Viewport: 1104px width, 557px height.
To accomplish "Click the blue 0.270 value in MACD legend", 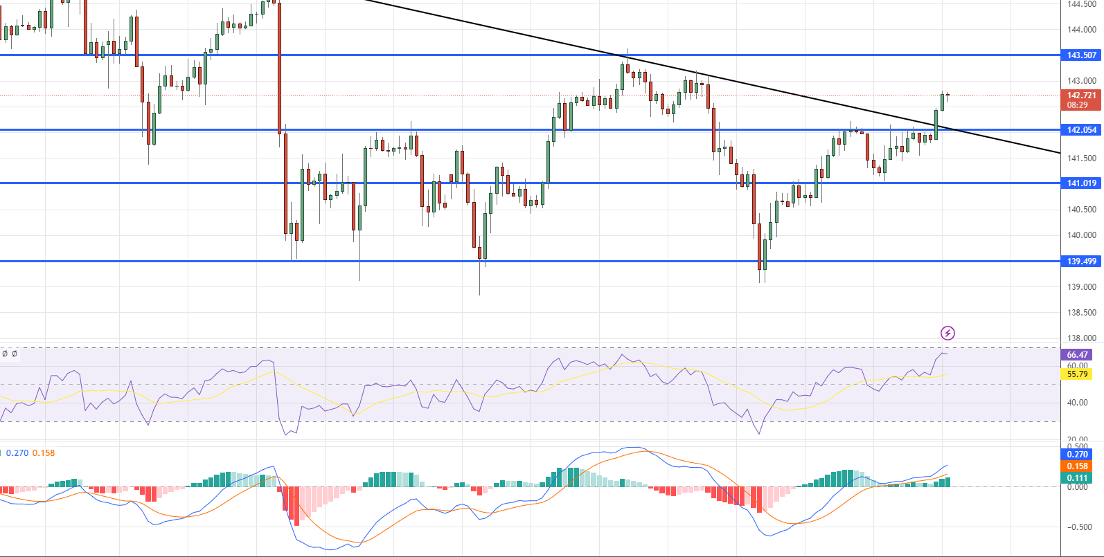I will pyautogui.click(x=17, y=453).
